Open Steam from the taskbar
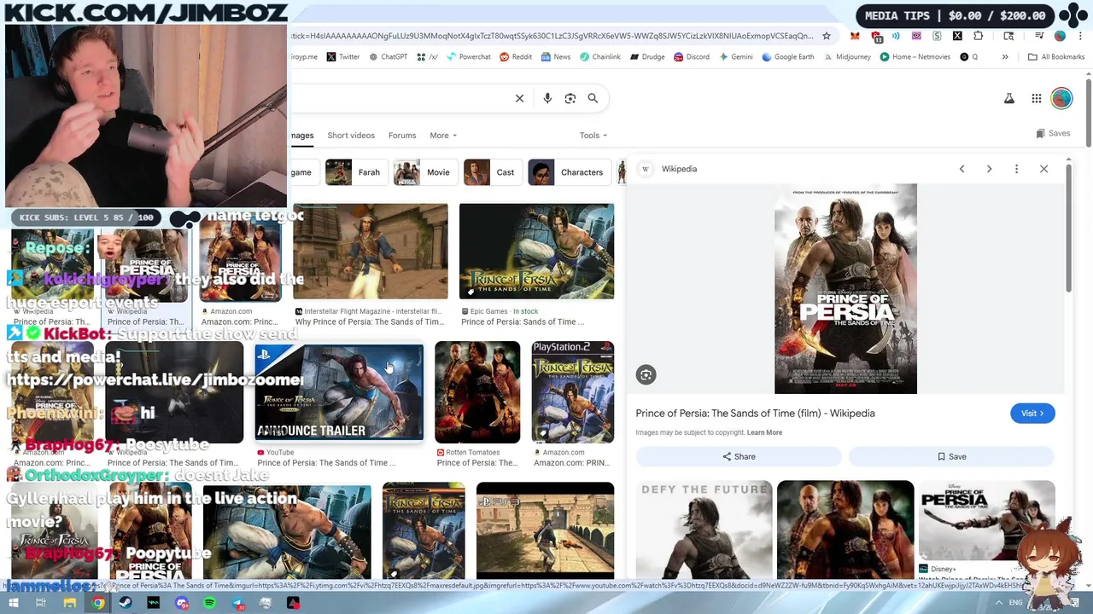This screenshot has height=614, width=1093. (x=126, y=603)
